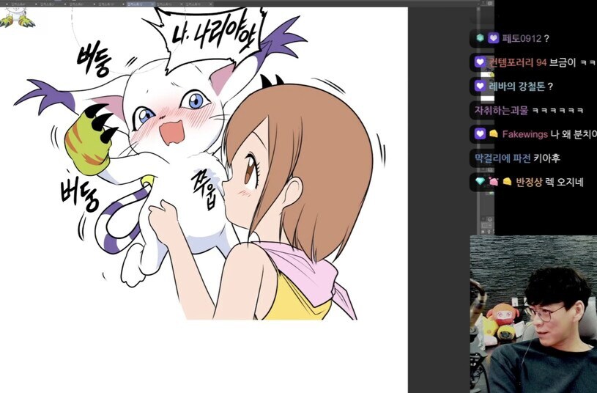This screenshot has width=597, height=393.
Task: Click the heart badge before 컨템포러리 94
Action: click(x=480, y=62)
